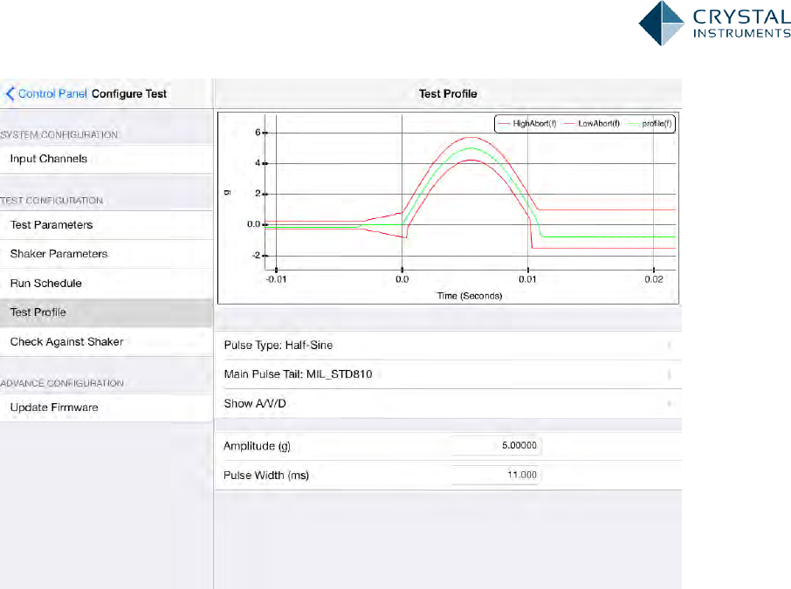Click the g-axis value -2 label
Screen dimensions: 791x589
(x=257, y=255)
